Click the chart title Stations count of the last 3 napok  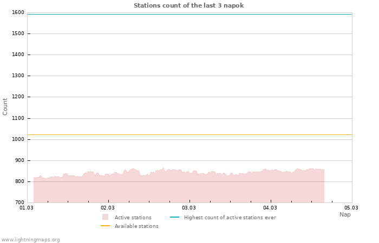point(189,5)
